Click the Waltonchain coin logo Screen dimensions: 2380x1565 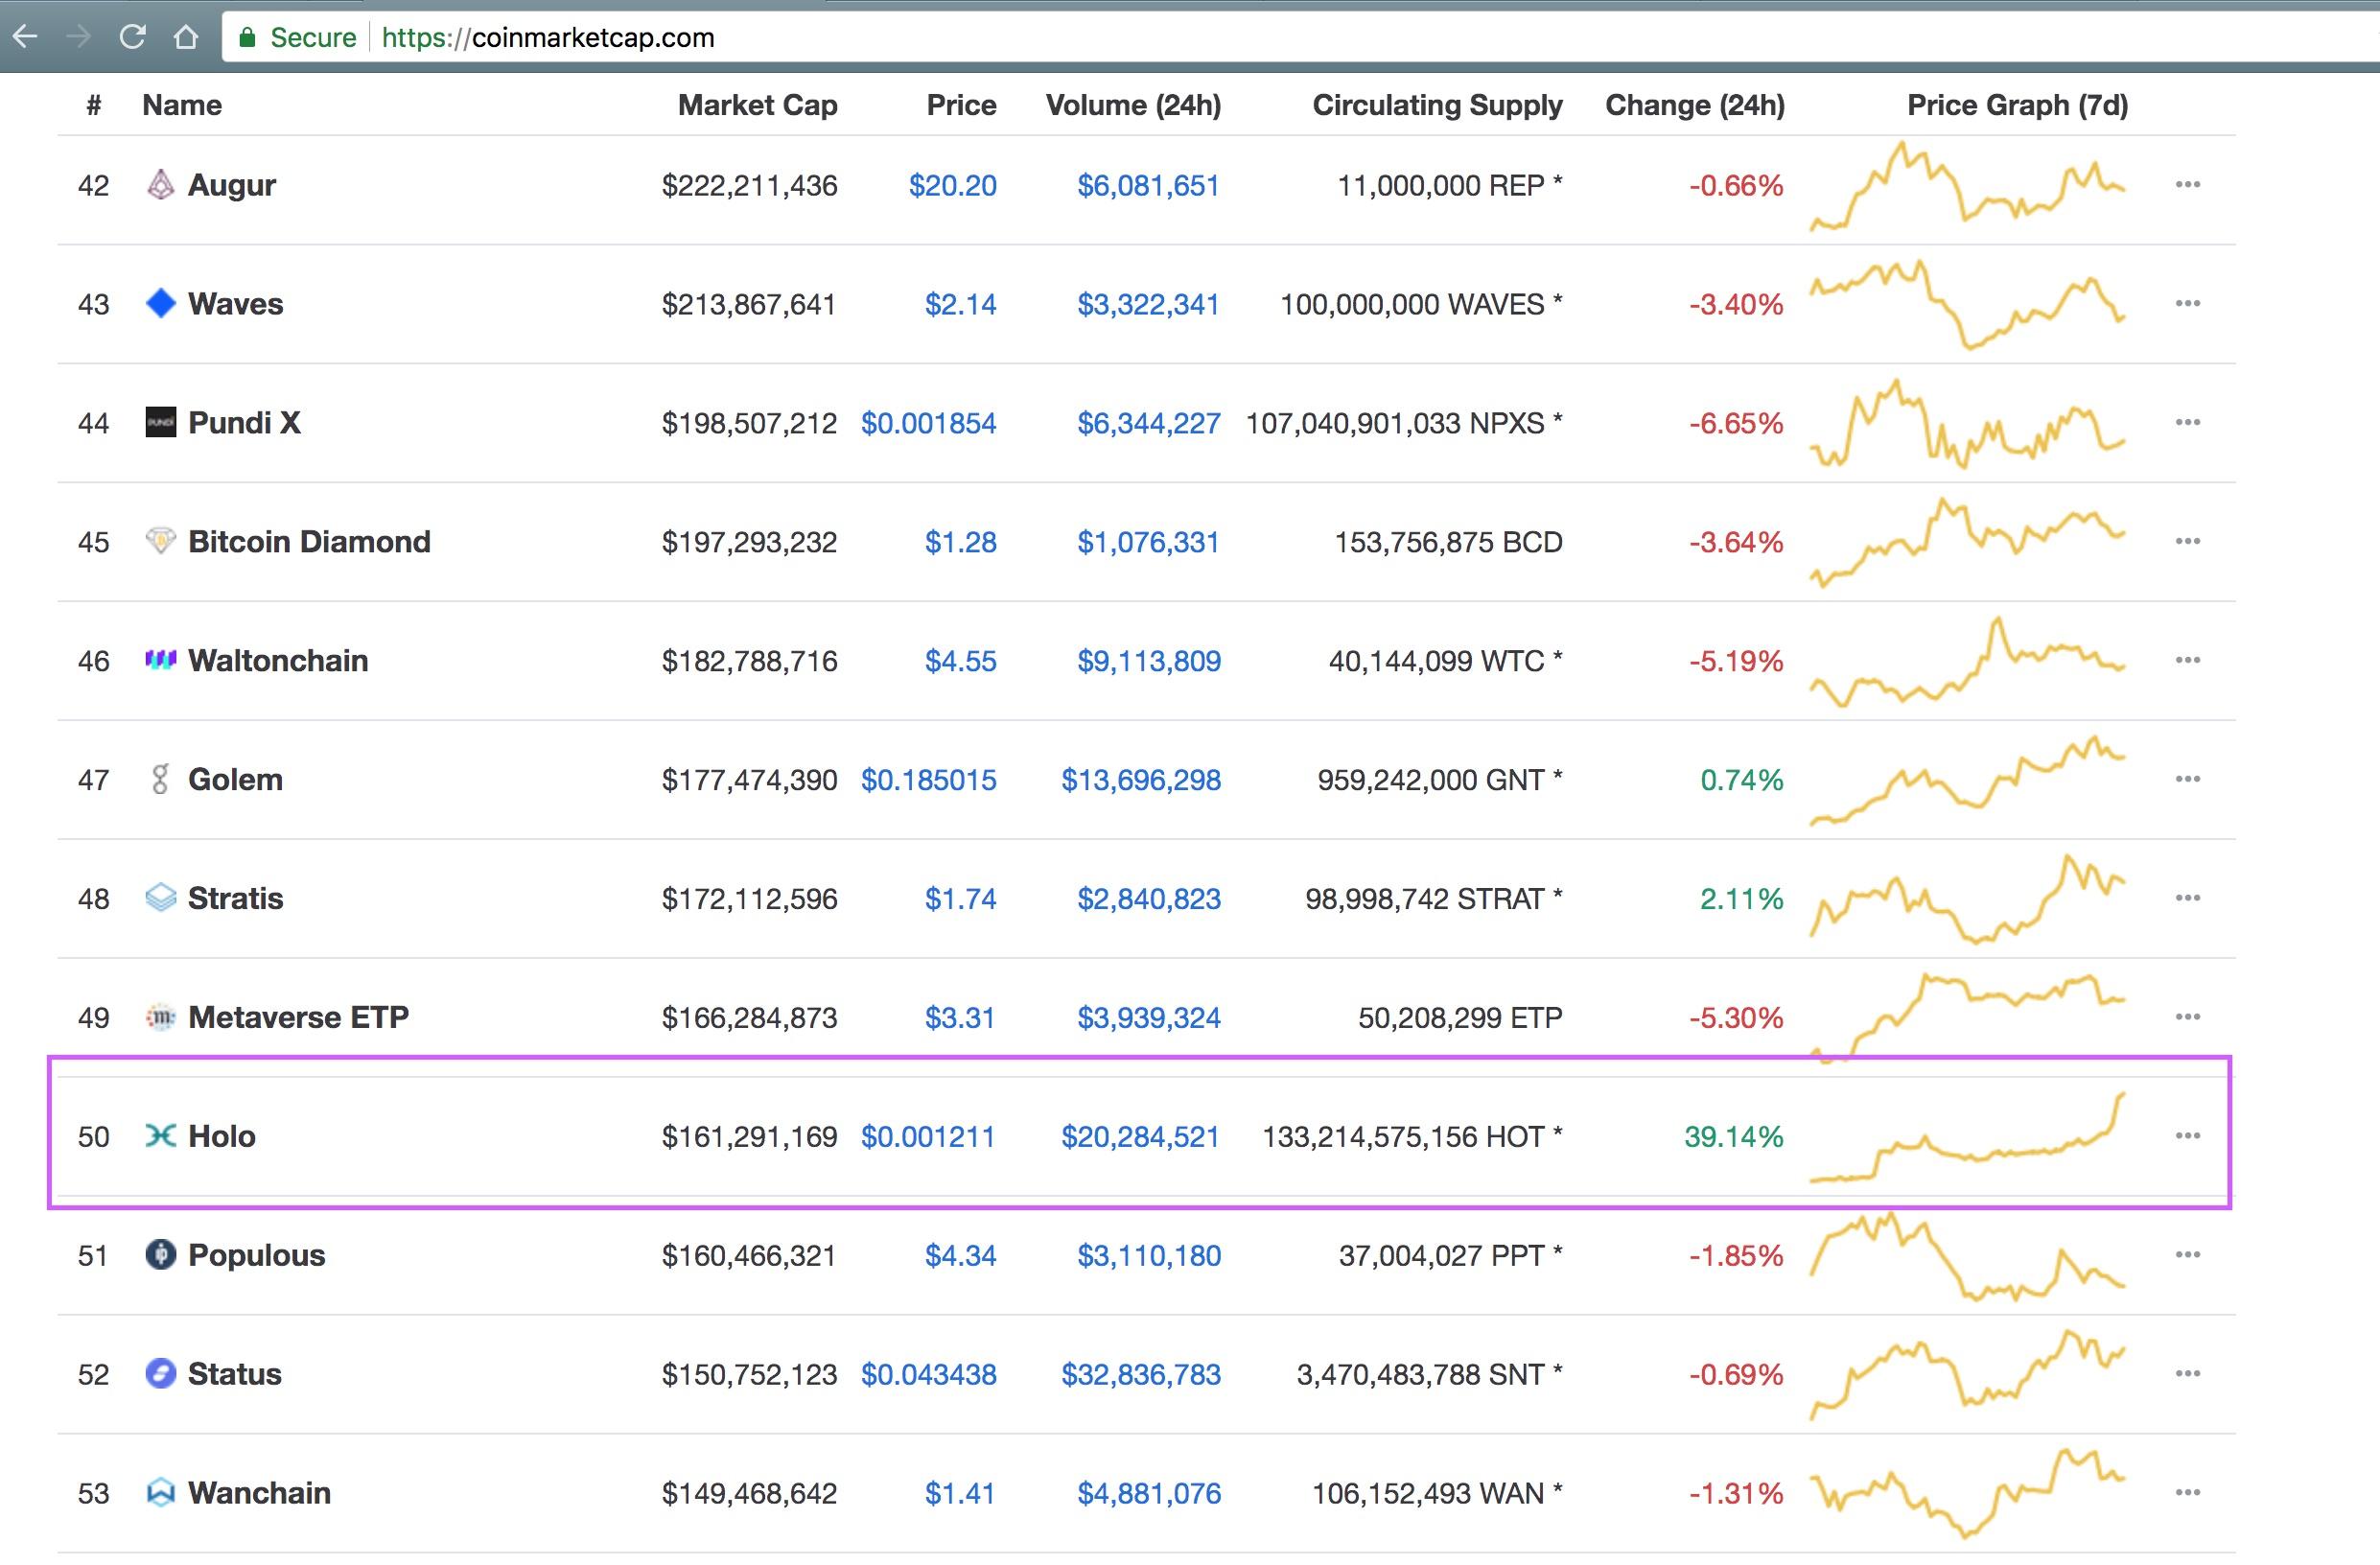point(163,659)
